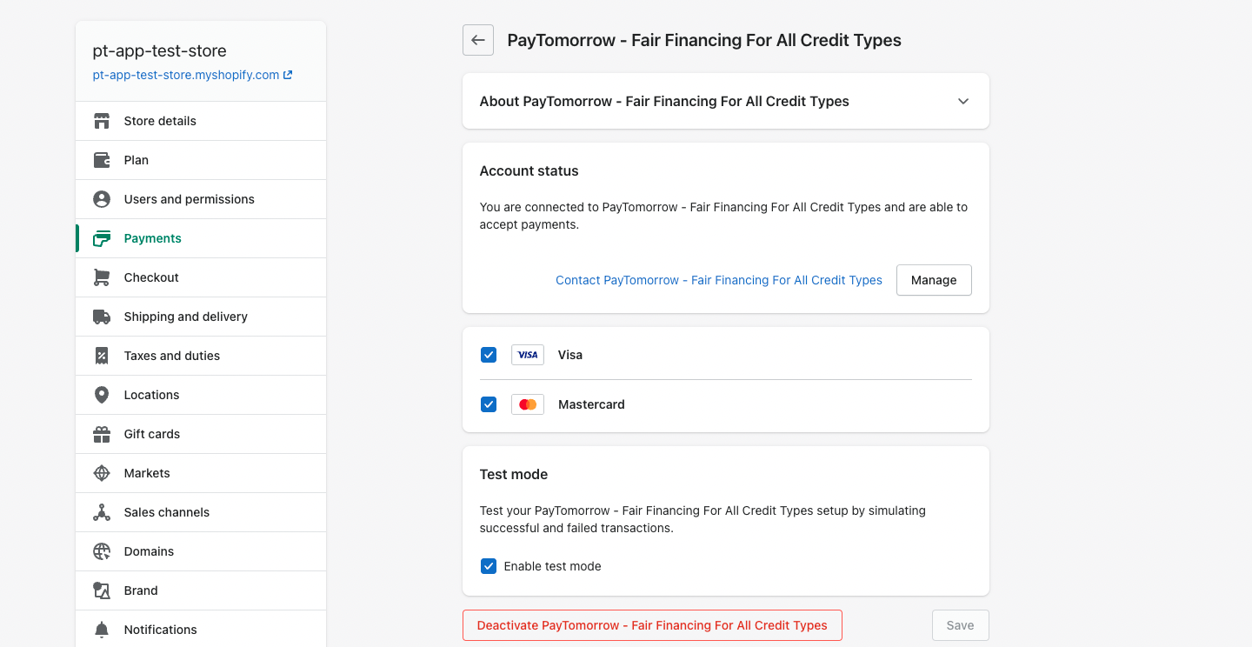
Task: Go to Sales channels
Action: pyautogui.click(x=201, y=512)
